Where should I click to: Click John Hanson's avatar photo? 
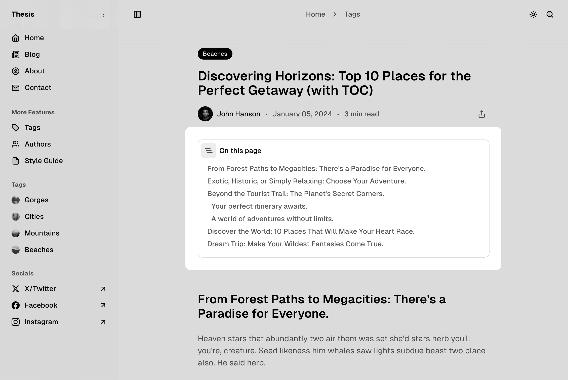(205, 114)
